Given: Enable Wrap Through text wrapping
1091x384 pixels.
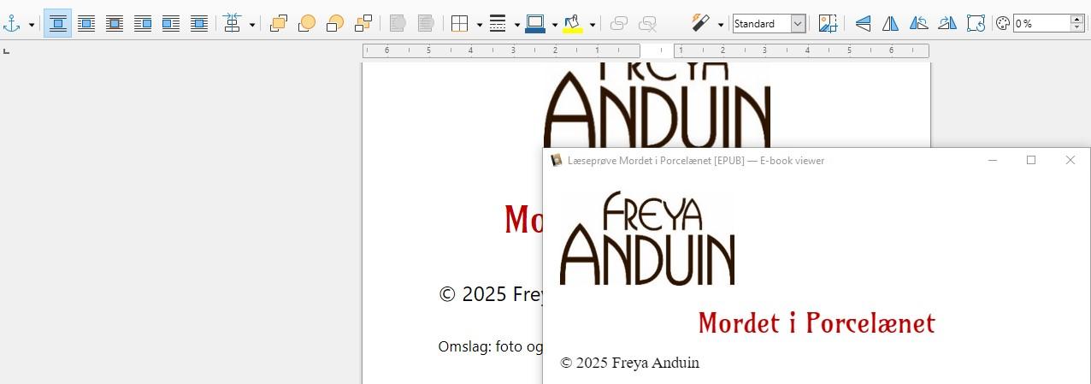Looking at the screenshot, I should pyautogui.click(x=199, y=24).
